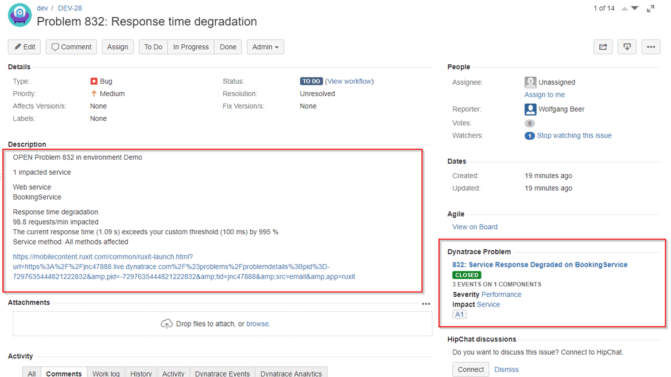Click the TO DO status badge
The height and width of the screenshot is (377, 671).
[311, 81]
